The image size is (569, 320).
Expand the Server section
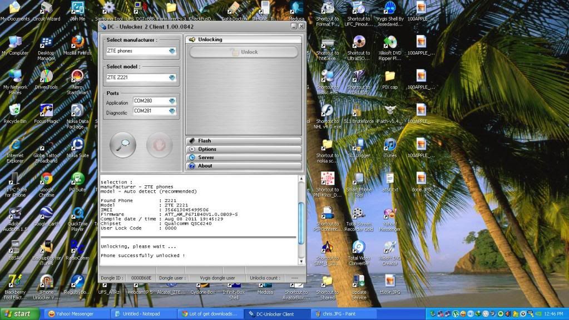(x=244, y=157)
